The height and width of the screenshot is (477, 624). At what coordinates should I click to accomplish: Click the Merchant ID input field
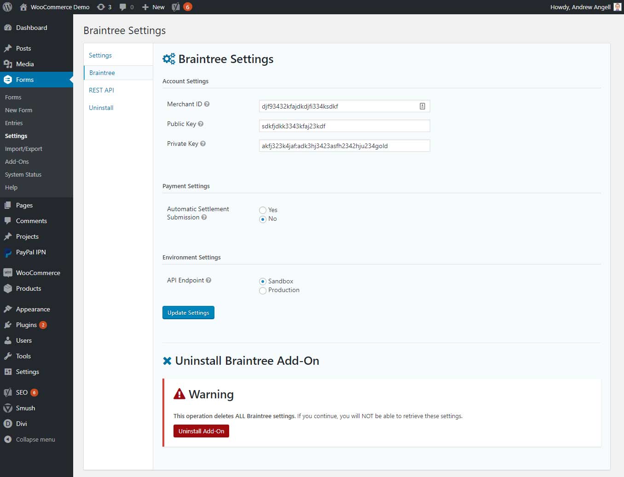[344, 106]
